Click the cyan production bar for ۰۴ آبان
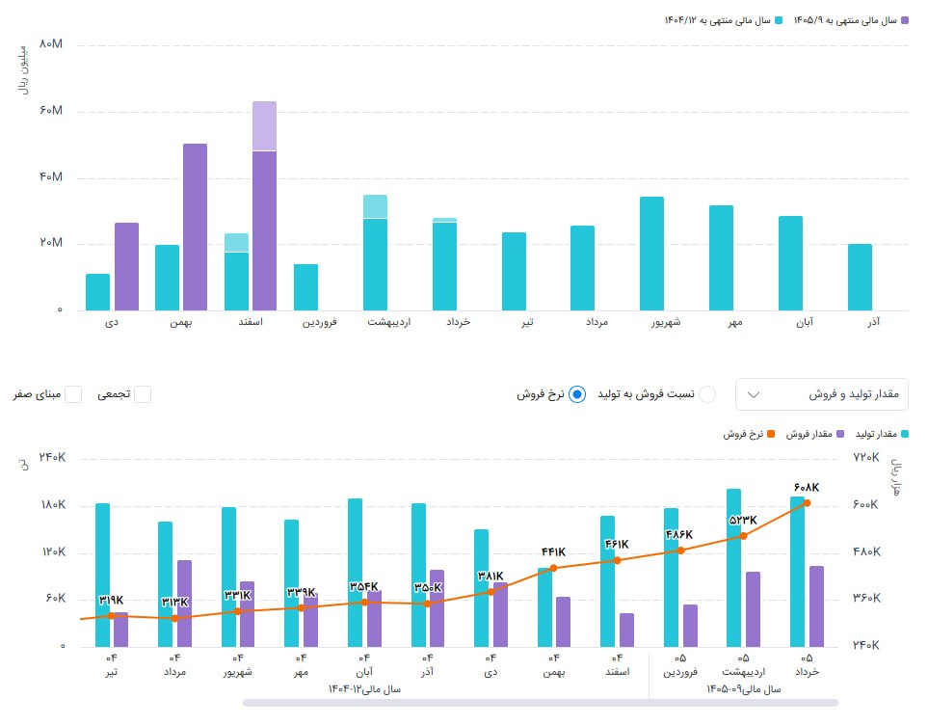 [355, 572]
